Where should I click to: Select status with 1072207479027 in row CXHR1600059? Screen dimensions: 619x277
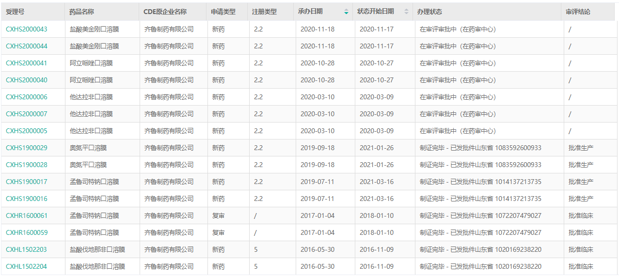tap(480, 232)
